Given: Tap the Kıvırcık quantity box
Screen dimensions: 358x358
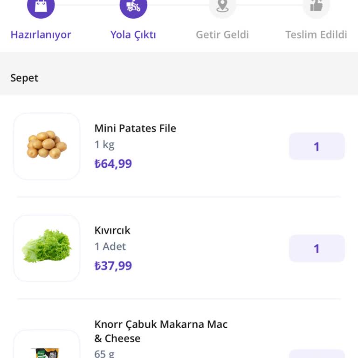Looking at the screenshot, I should [317, 248].
